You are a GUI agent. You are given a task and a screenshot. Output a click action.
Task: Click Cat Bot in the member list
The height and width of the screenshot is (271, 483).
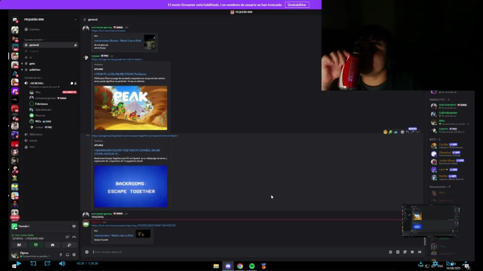pos(449,146)
